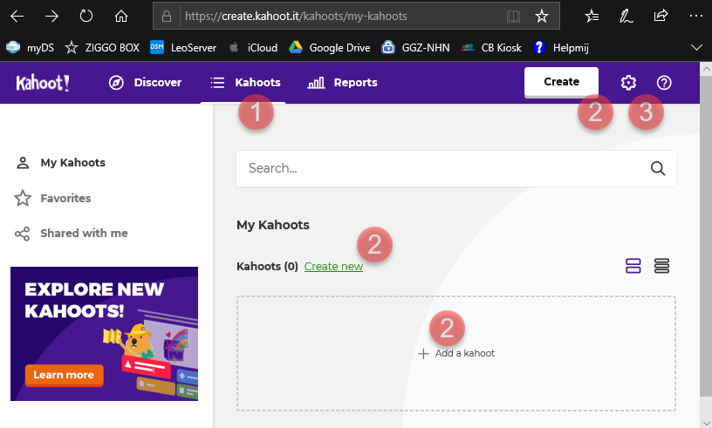Refresh the current page
This screenshot has height=428, width=712.
click(x=86, y=17)
